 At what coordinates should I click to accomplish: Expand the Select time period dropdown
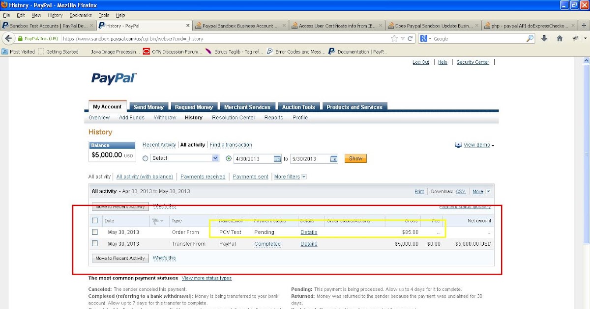click(x=185, y=158)
